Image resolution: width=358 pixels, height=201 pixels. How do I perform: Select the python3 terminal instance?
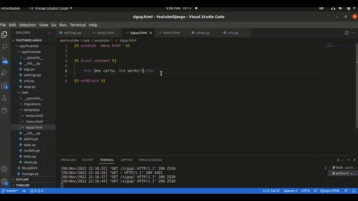(x=343, y=174)
